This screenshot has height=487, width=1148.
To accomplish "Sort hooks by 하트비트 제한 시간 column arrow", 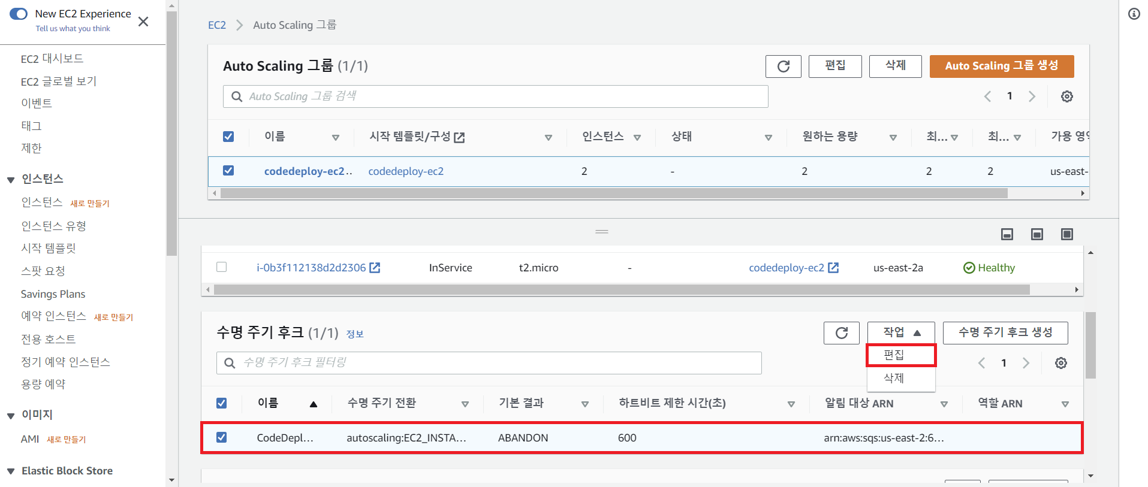I will click(791, 404).
